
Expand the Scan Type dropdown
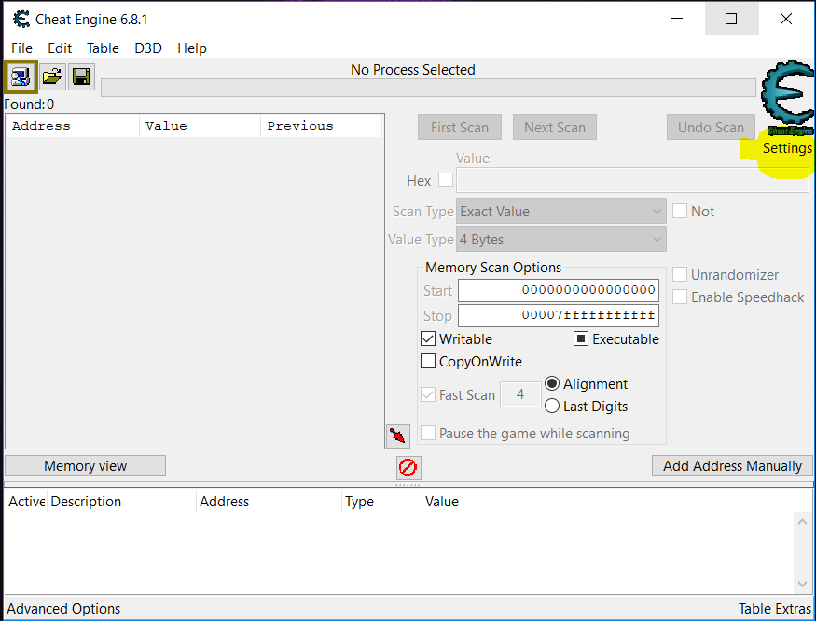click(561, 211)
